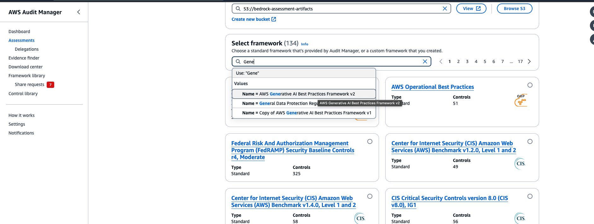Click the CIS logo on Benchmark v1.4.0 card
Image resolution: width=594 pixels, height=224 pixels.
[360, 218]
